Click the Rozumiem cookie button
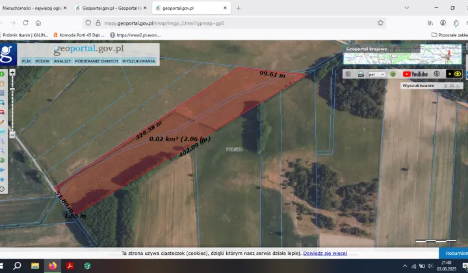Viewport: 468px width, 273px height. [x=454, y=253]
